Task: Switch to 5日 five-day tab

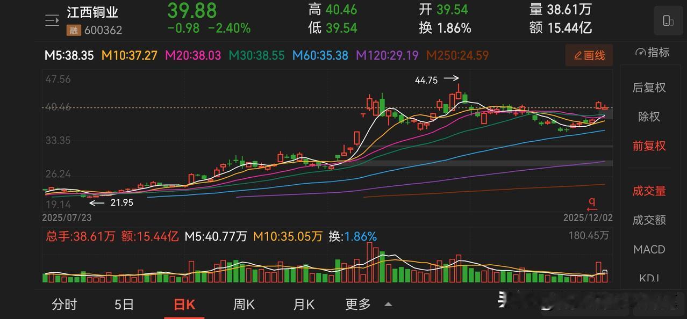Action: [x=124, y=305]
